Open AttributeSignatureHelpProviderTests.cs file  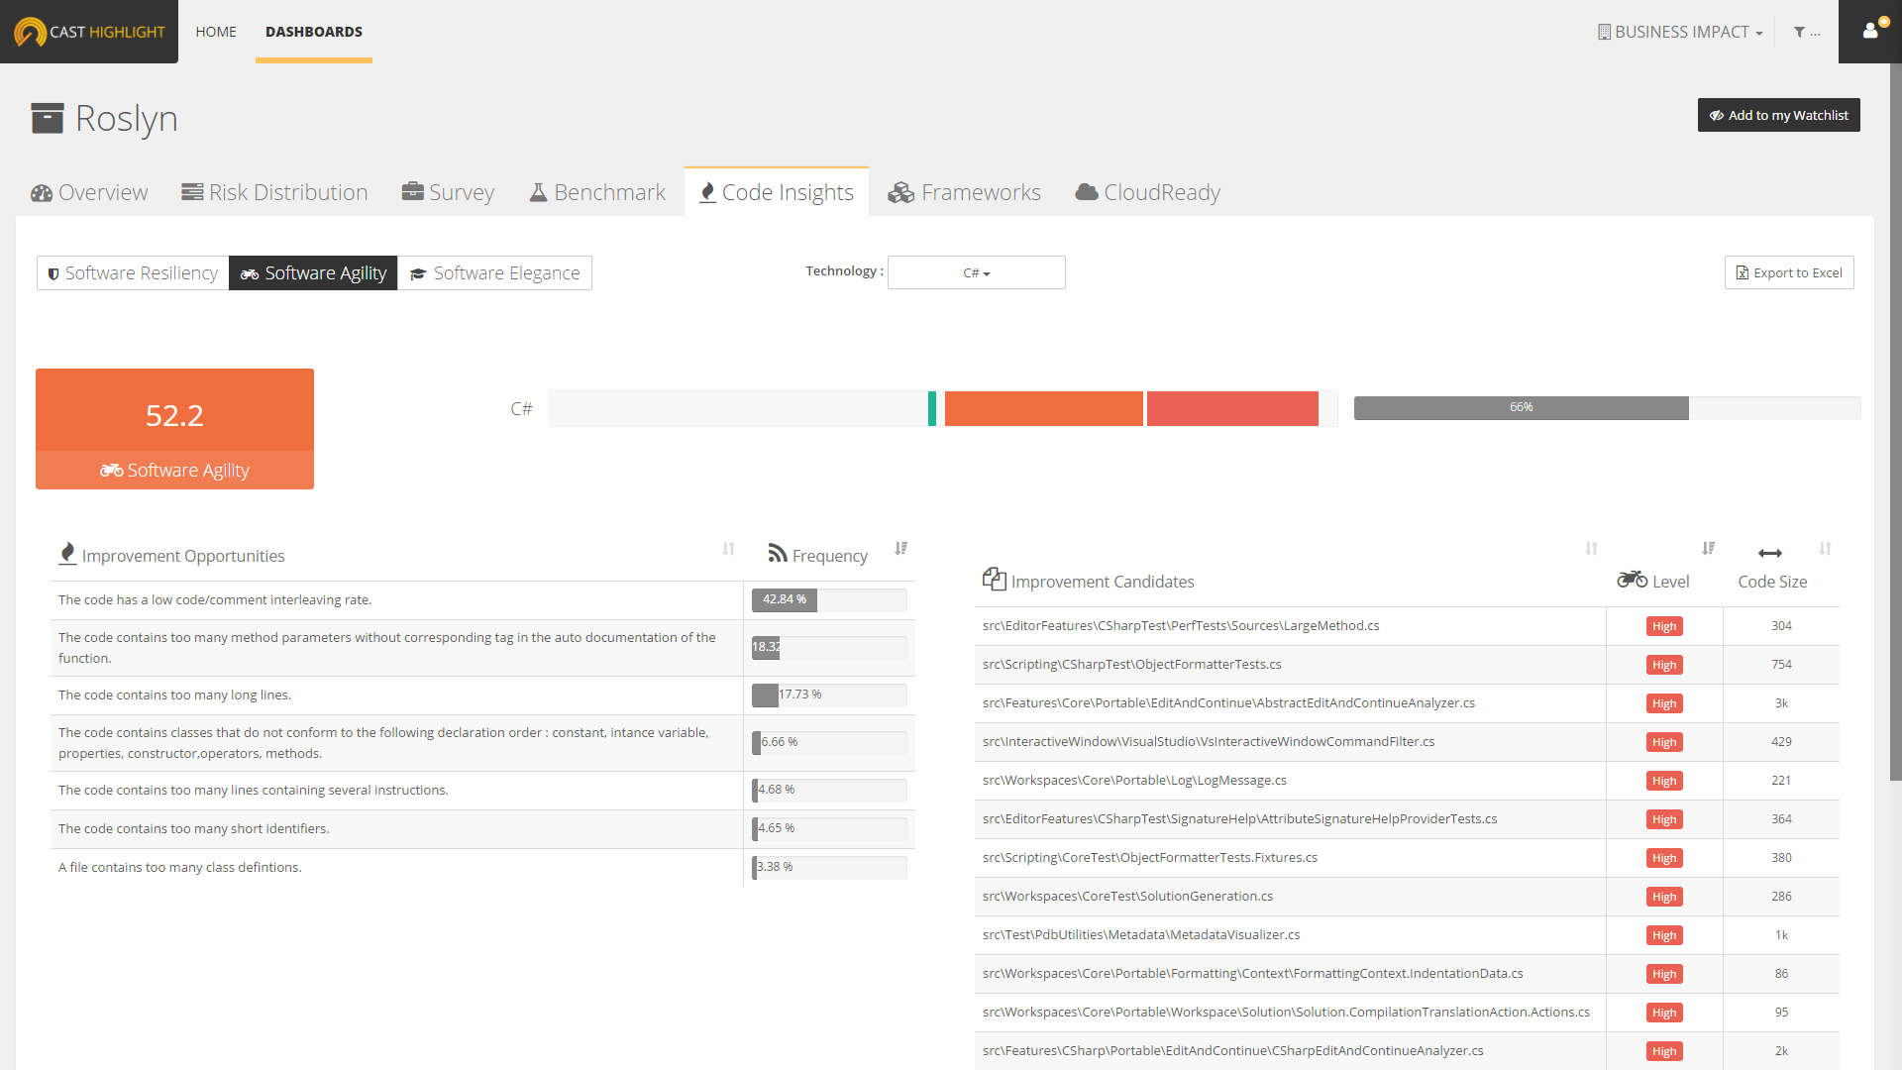point(1239,819)
